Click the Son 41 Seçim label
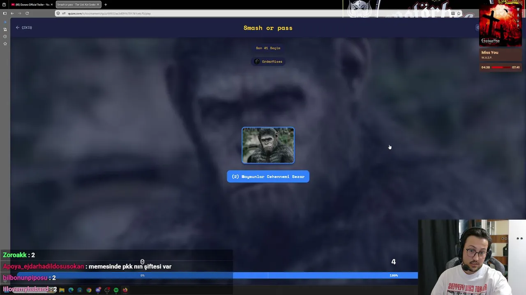 [268, 48]
